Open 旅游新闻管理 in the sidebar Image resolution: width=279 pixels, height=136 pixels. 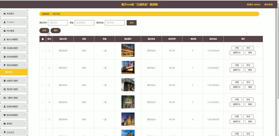(x=14, y=107)
